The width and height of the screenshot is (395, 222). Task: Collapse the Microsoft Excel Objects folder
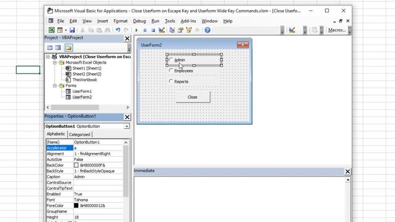click(54, 63)
